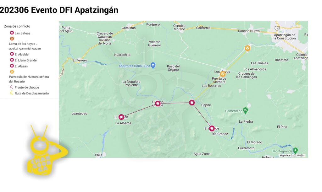Click the Las Bateas legend icon

pyautogui.click(x=12, y=33)
